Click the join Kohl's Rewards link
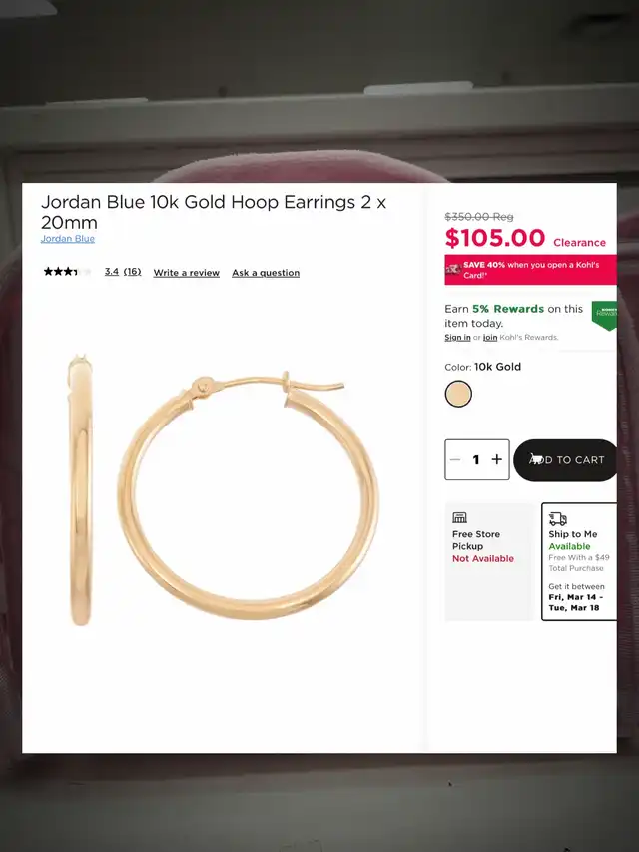The width and height of the screenshot is (639, 852). pos(490,338)
